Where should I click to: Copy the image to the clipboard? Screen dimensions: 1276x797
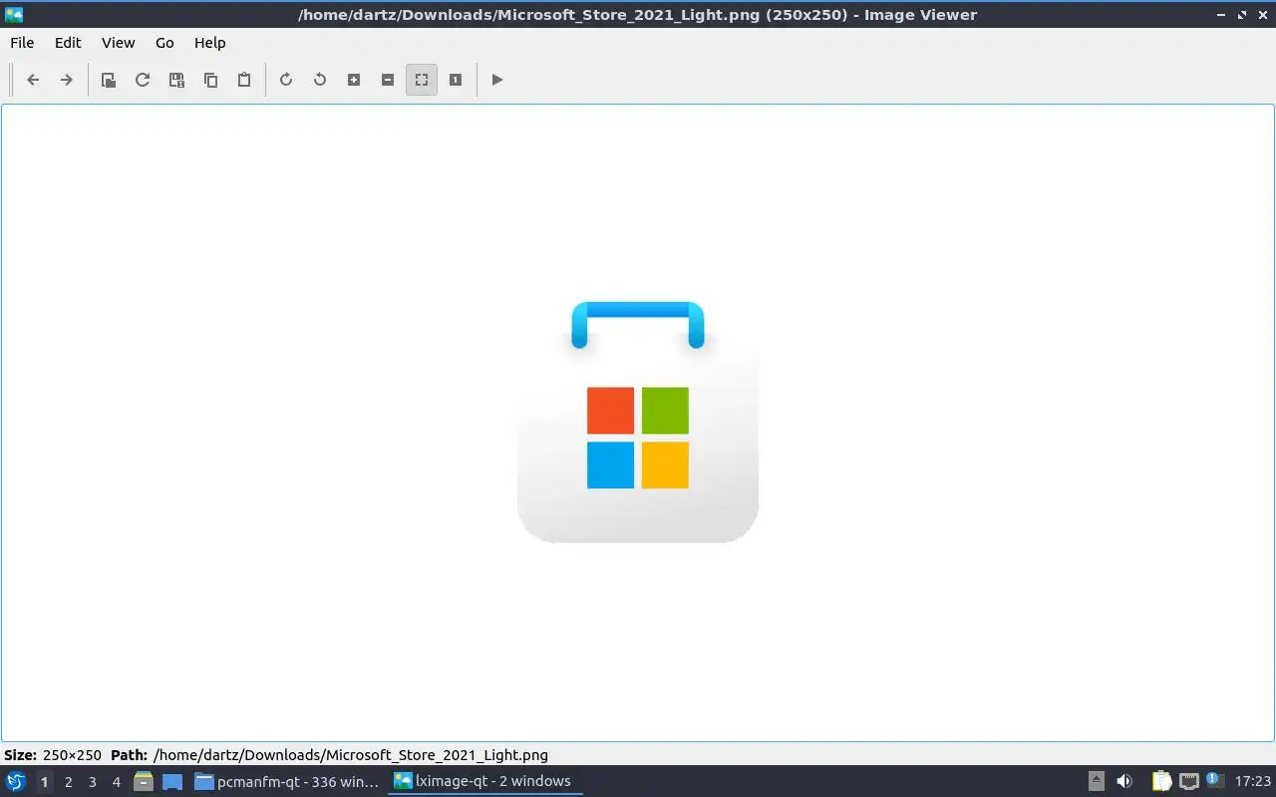pos(210,80)
